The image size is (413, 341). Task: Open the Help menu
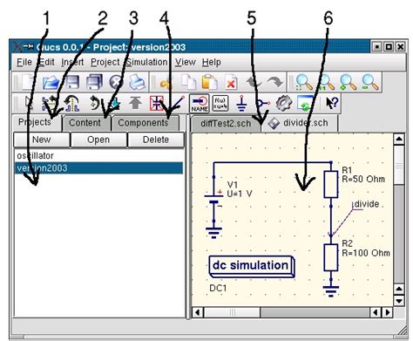(x=212, y=62)
